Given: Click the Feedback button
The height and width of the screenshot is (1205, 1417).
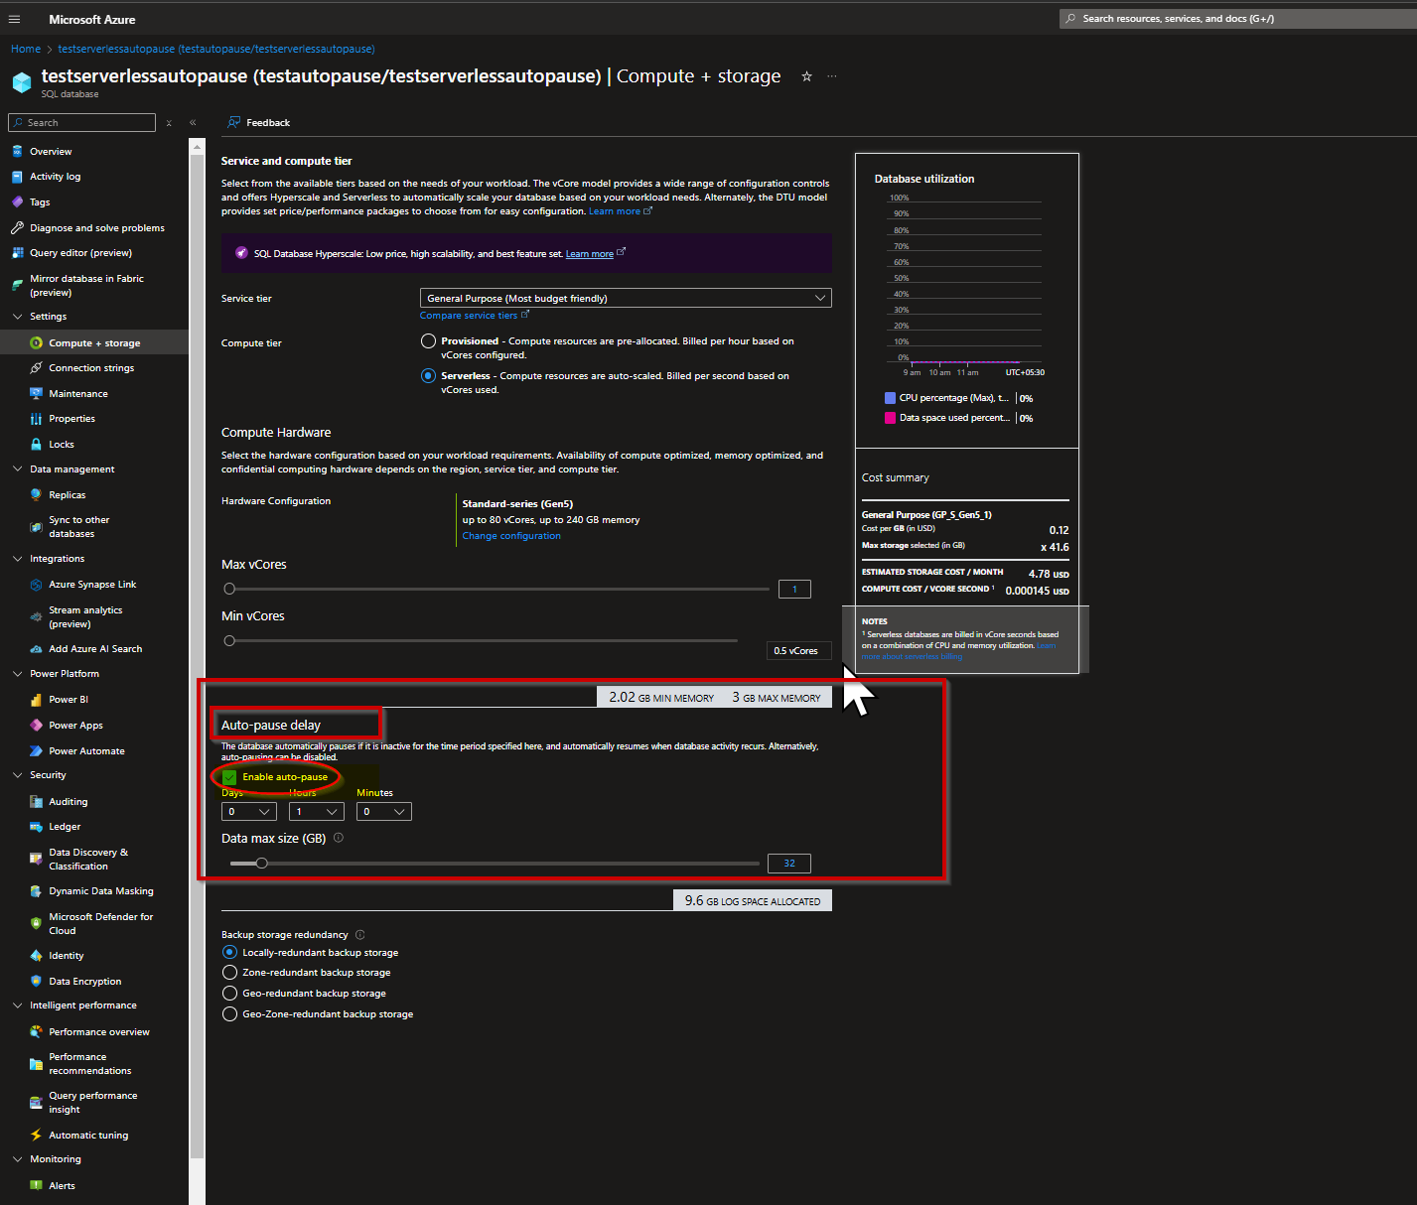Looking at the screenshot, I should click(259, 122).
